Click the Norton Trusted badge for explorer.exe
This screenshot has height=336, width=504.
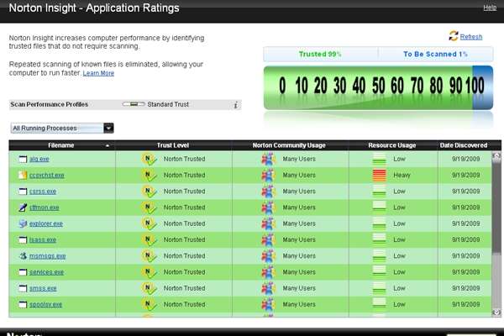point(150,223)
